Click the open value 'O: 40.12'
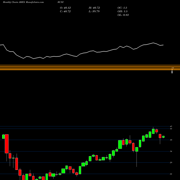This screenshot has height=180, width=180. [x=66, y=8]
